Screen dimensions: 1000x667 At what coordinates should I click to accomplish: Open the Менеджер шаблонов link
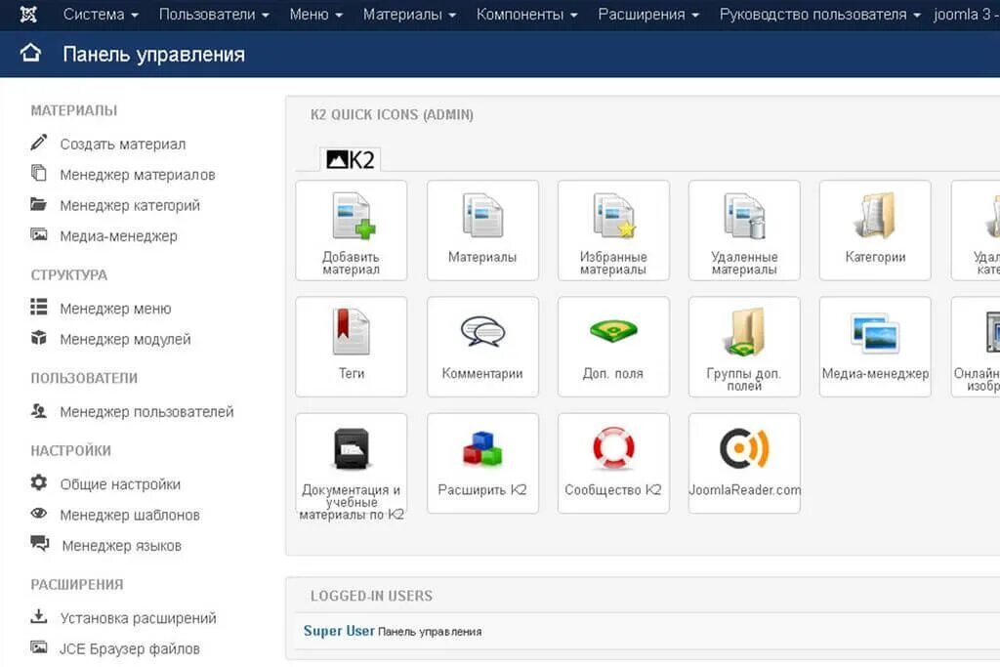[130, 516]
